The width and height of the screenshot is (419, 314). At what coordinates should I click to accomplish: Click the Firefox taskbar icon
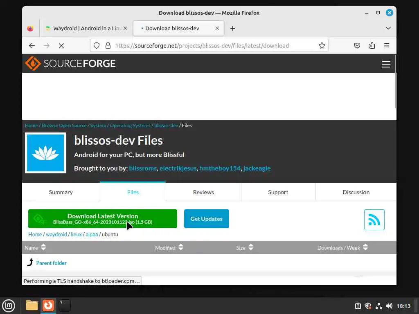[x=48, y=305]
